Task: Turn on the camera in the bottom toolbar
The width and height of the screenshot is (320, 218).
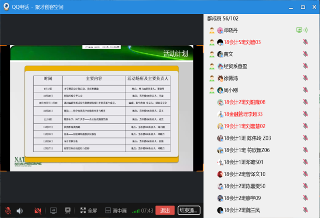Action: click(38, 210)
